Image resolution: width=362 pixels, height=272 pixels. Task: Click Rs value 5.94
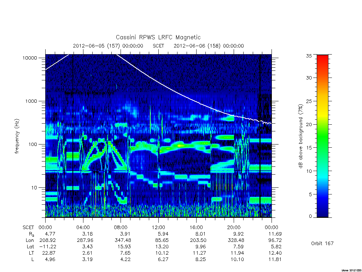[163, 234]
